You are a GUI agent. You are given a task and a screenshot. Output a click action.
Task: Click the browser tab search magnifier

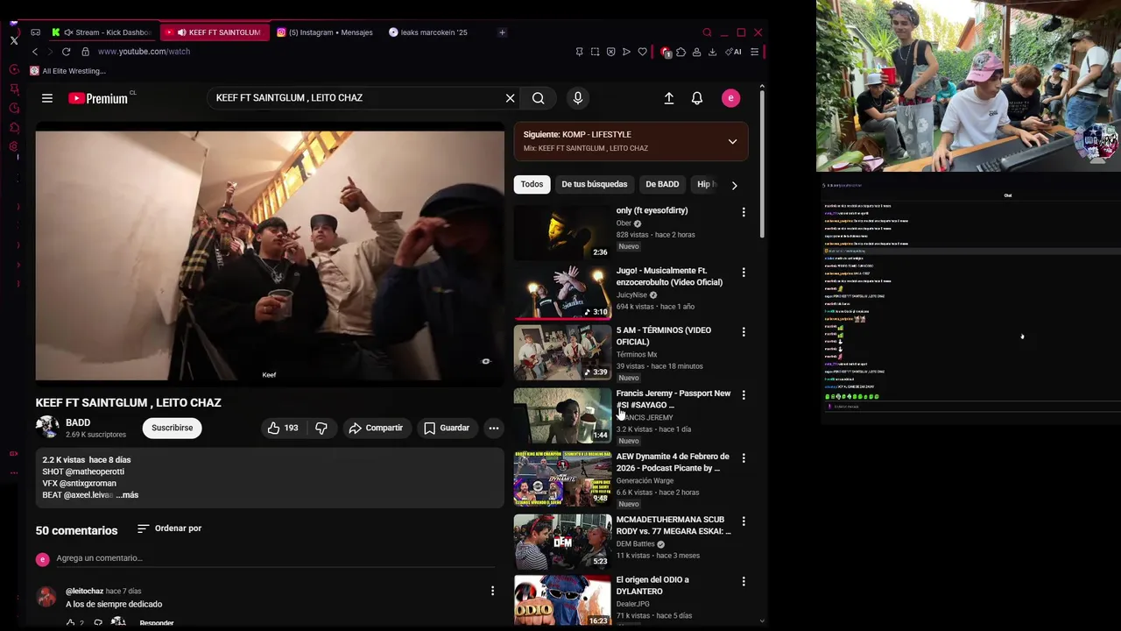pos(707,32)
